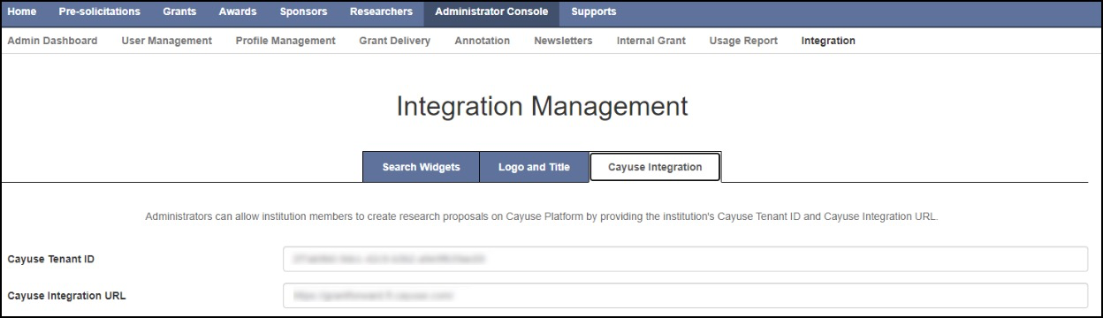Image resolution: width=1103 pixels, height=318 pixels.
Task: Switch to the Logo and Title tab
Action: tap(534, 167)
